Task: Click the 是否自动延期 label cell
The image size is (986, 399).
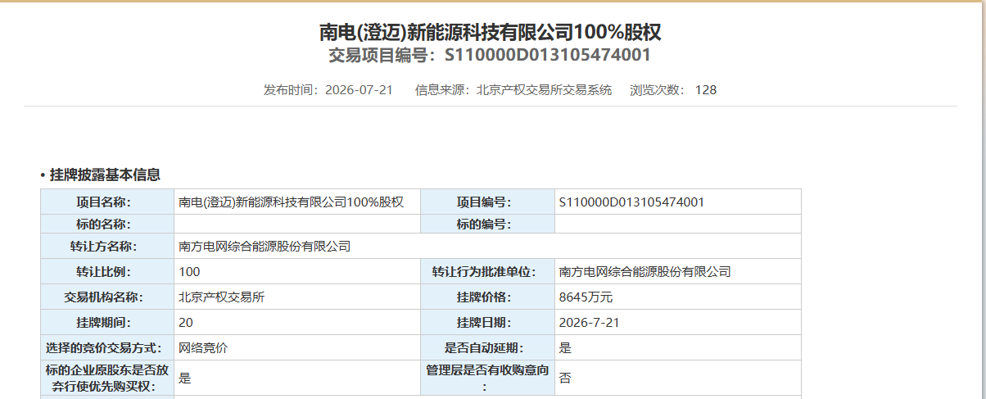Action: tap(487, 348)
